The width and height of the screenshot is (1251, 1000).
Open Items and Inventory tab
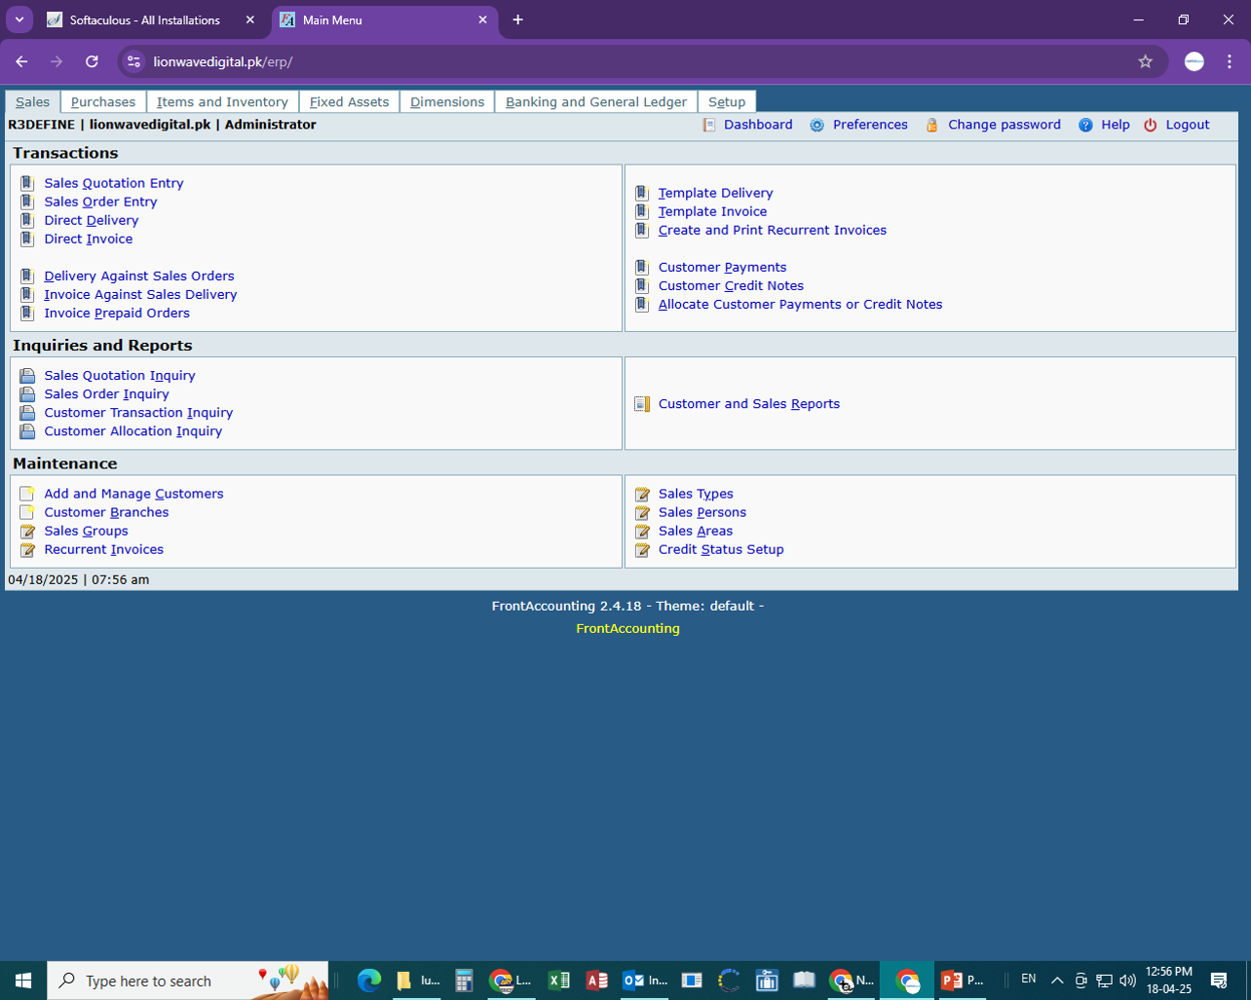coord(222,101)
